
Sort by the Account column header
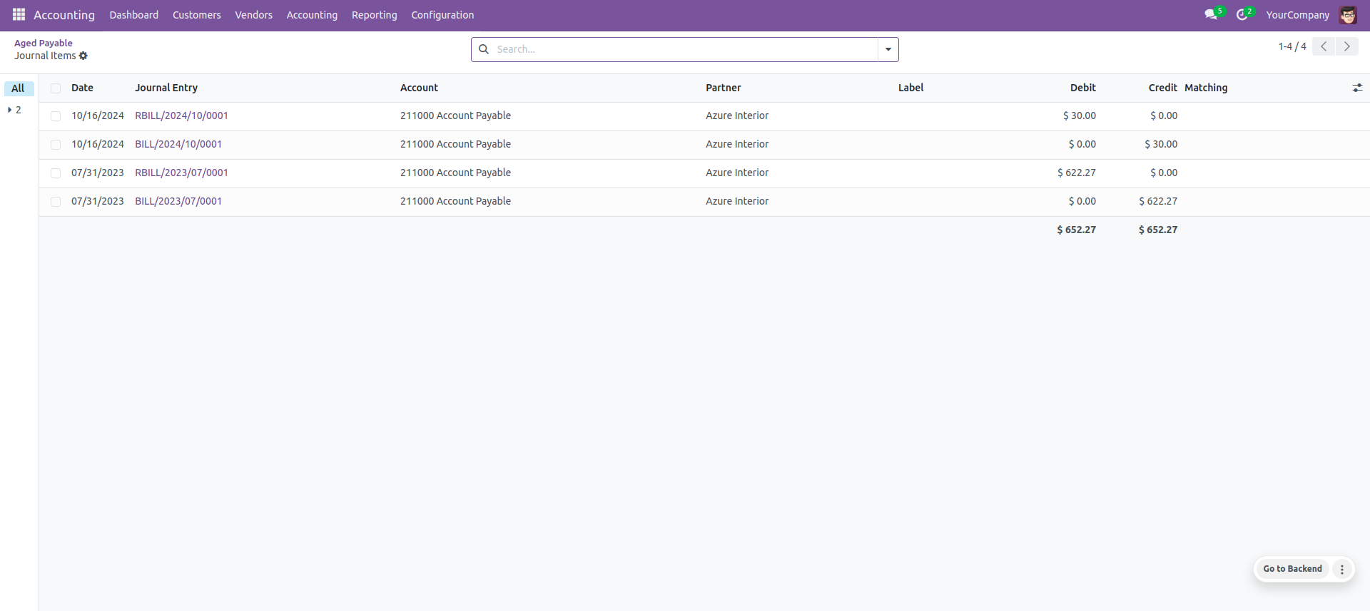419,88
